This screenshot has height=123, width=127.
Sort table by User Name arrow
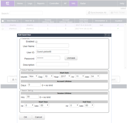point(18,21)
